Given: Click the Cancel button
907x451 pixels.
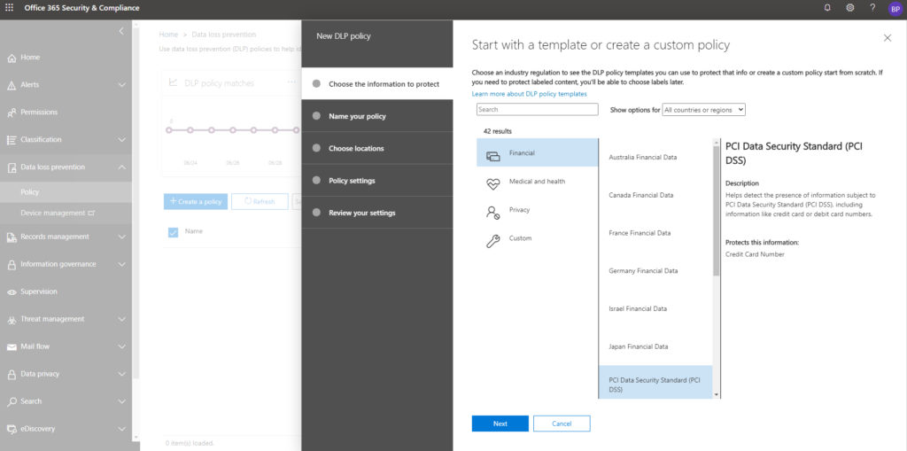Looking at the screenshot, I should [562, 424].
